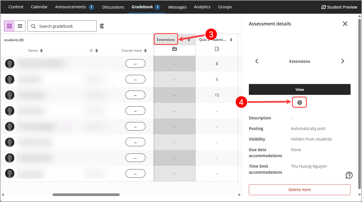Switch to gradebook grid view

tap(9, 26)
